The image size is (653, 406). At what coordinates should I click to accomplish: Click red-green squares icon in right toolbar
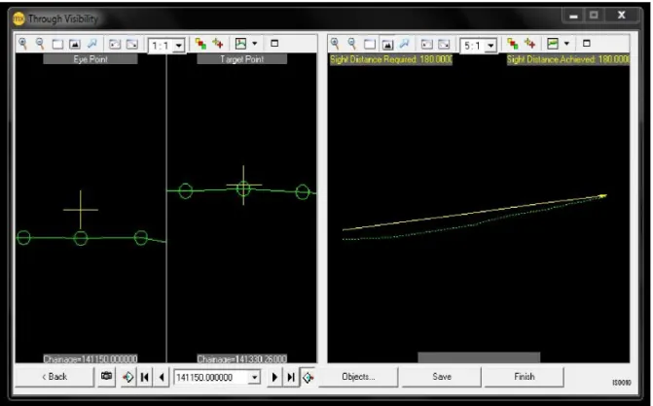513,44
